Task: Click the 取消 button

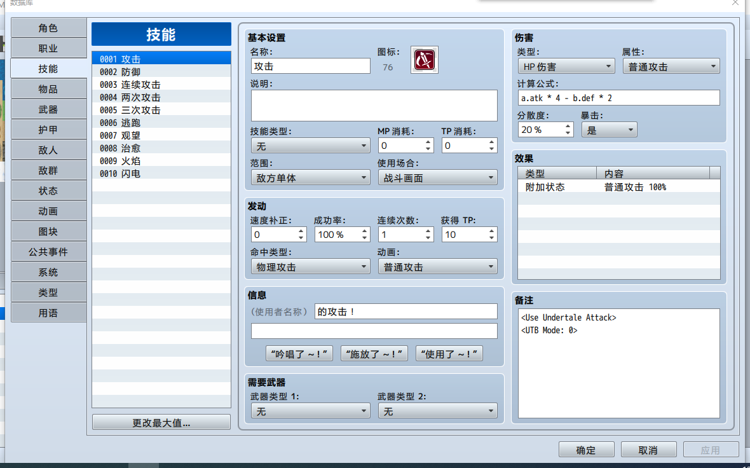Action: (x=648, y=450)
